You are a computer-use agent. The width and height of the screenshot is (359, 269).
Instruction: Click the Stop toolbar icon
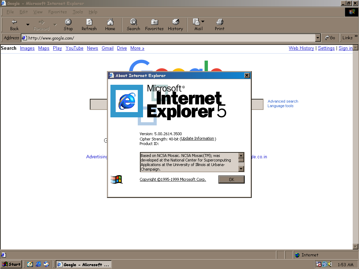click(68, 22)
